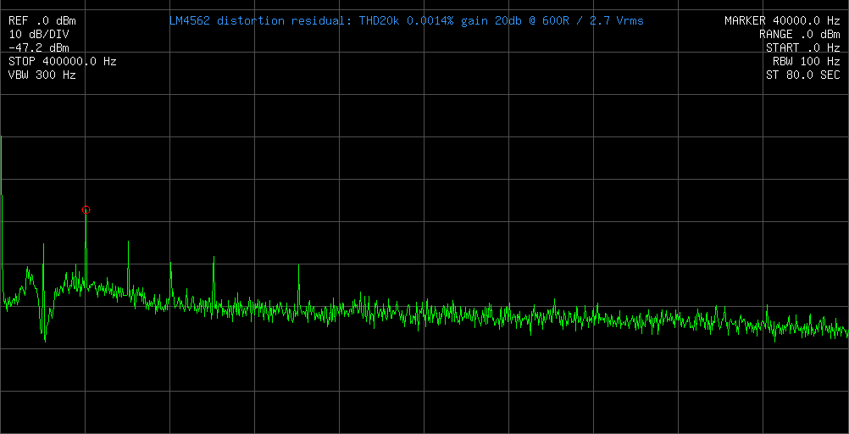Click the "STOP 400000.0 Hz" readout

pyautogui.click(x=62, y=62)
